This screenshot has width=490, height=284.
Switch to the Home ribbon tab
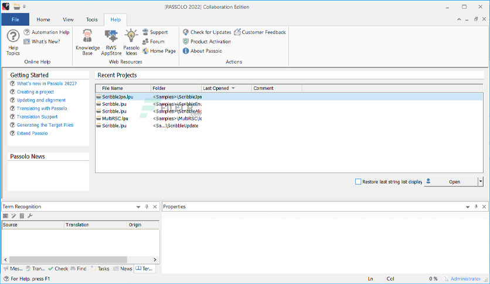point(43,19)
